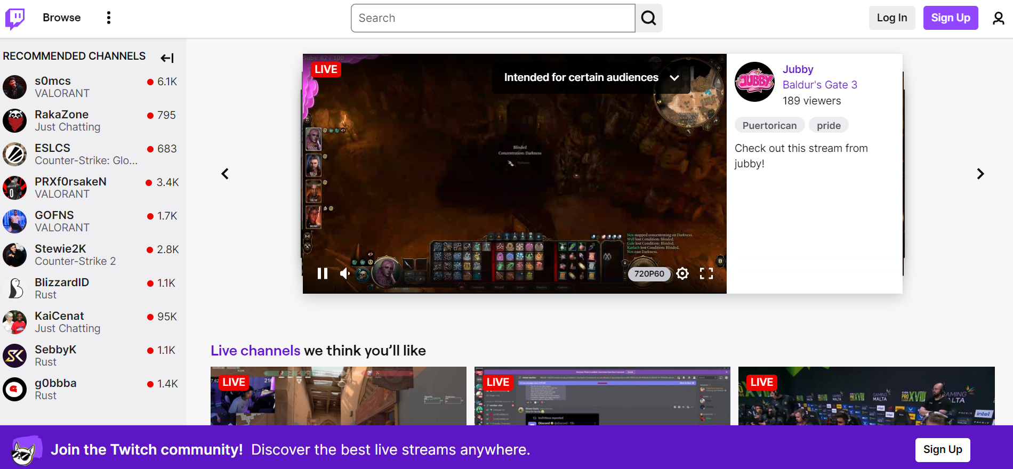This screenshot has height=469, width=1013.
Task: Expand the Intended for certain audiences notice
Action: click(x=674, y=78)
